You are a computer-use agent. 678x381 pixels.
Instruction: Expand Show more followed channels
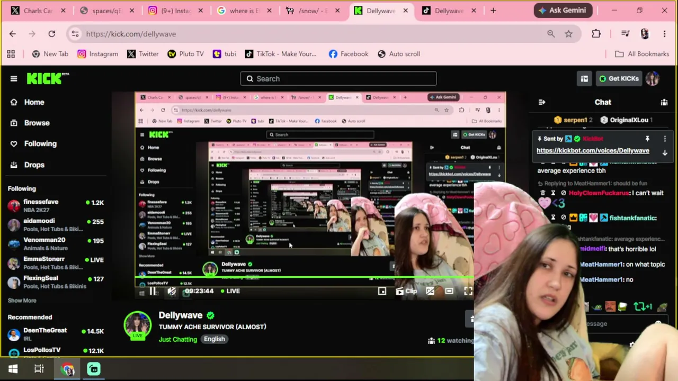(x=22, y=301)
